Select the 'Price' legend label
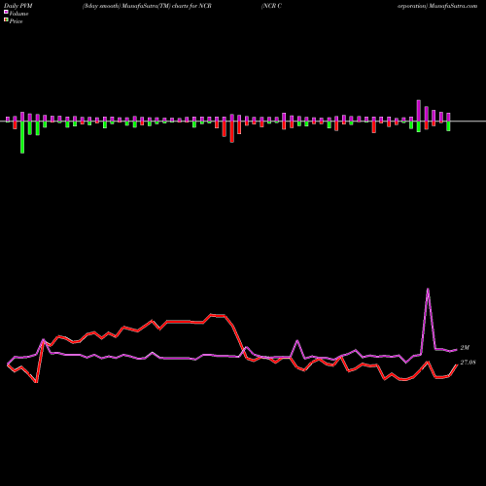 coord(16,21)
